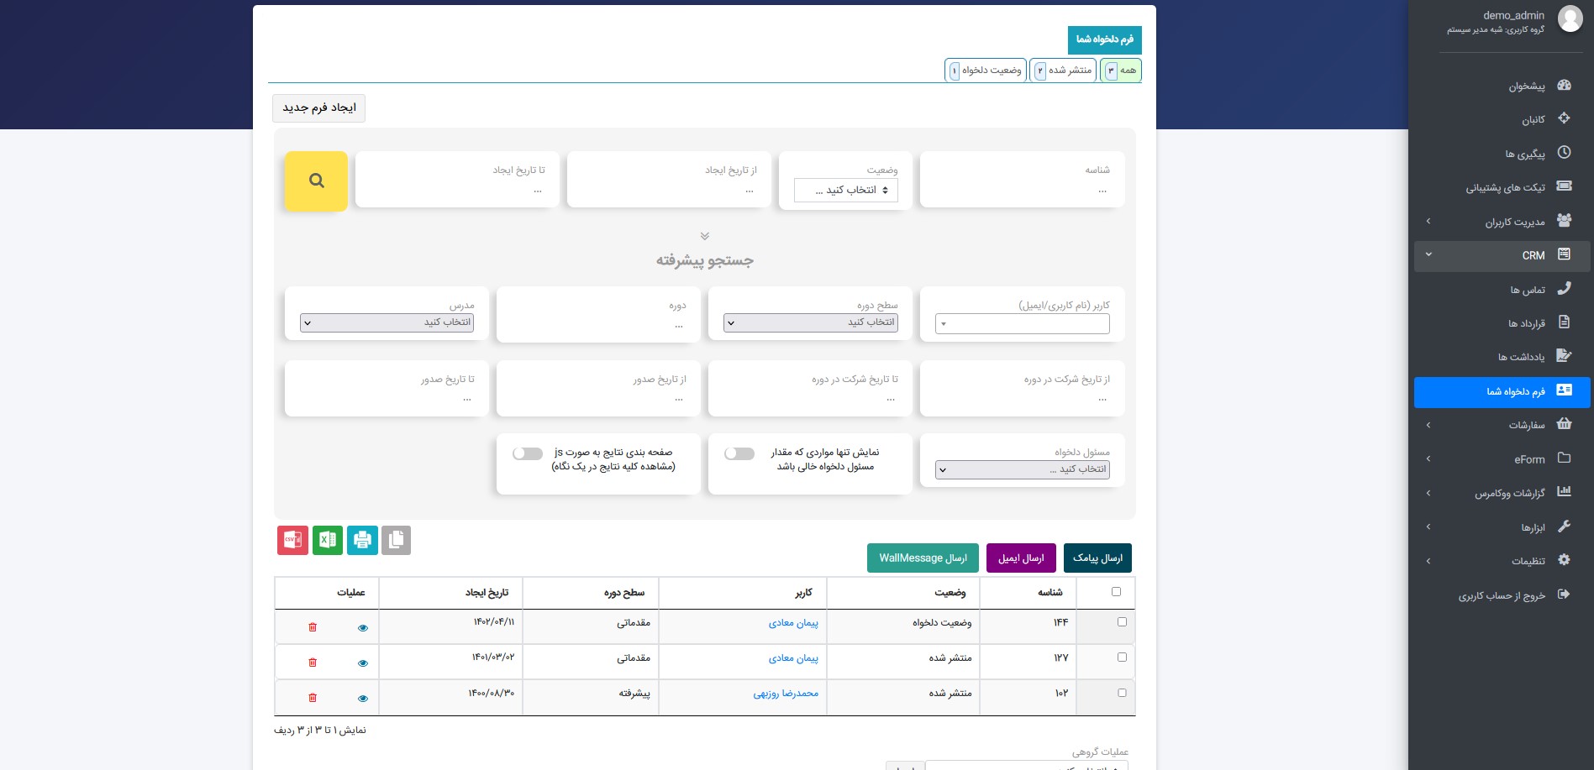Open the سطح دوره dropdown
Viewport: 1594px width, 770px height.
pos(811,322)
